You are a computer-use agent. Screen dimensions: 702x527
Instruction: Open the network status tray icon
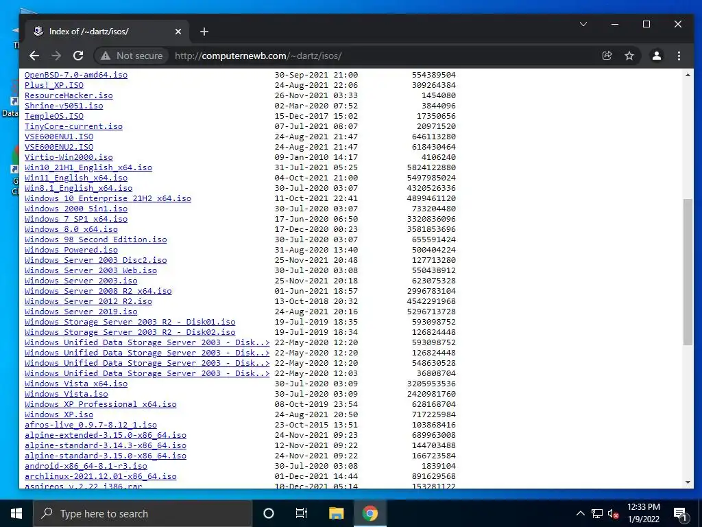point(597,513)
